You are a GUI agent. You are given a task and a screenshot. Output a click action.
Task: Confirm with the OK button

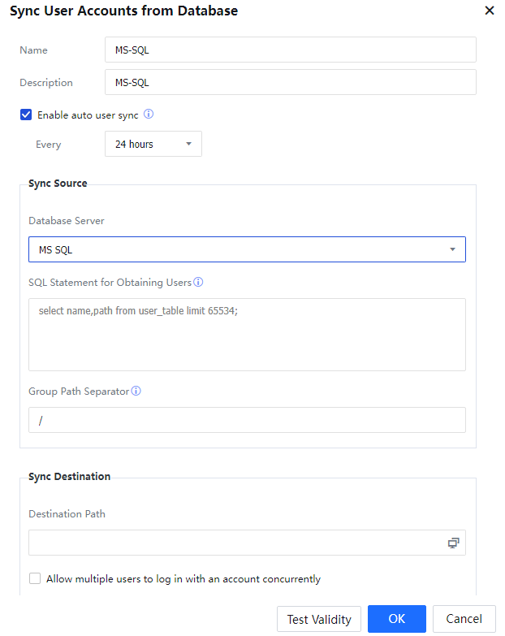point(396,619)
